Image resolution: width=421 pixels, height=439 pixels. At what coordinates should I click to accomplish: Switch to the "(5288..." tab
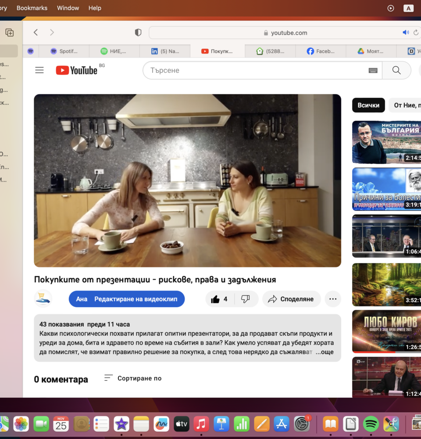[270, 51]
